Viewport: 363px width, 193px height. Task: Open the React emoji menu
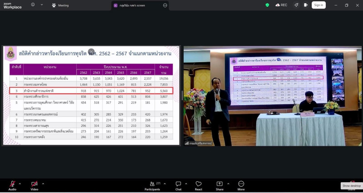click(x=198, y=184)
